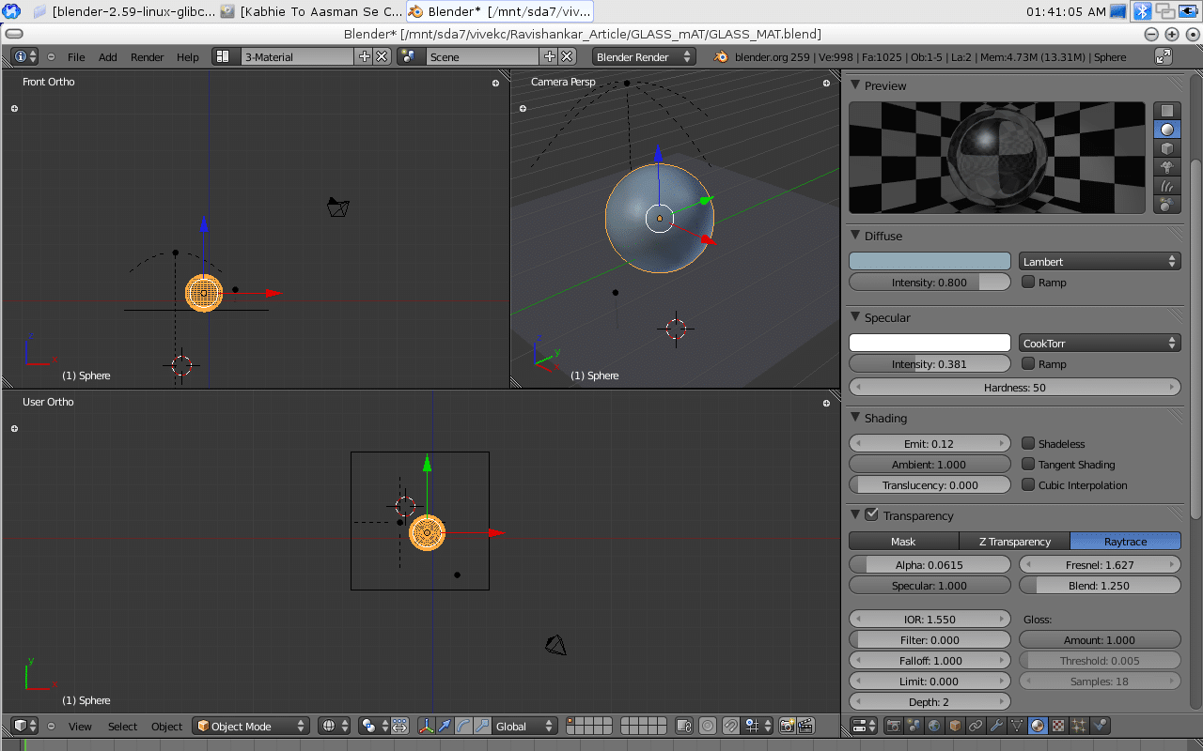The height and width of the screenshot is (751, 1203).
Task: Open the Lambert diffuse shader dropdown
Action: tap(1099, 262)
